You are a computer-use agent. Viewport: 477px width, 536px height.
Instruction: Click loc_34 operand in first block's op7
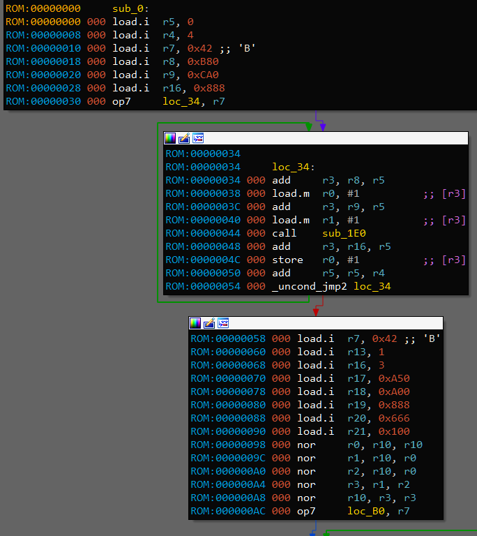(179, 101)
